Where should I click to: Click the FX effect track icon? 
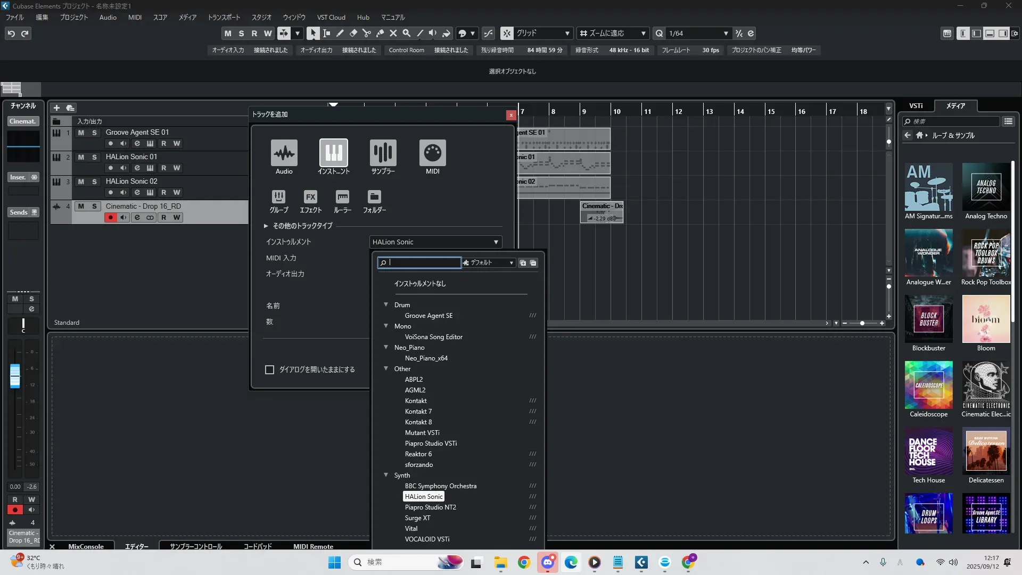[x=310, y=197]
